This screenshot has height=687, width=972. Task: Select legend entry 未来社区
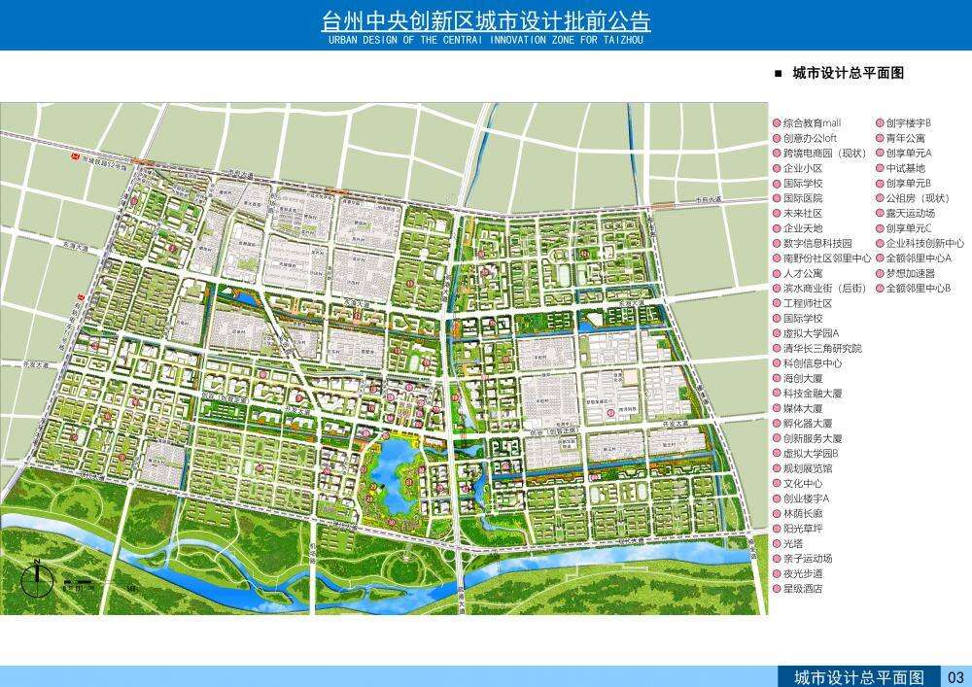[x=798, y=213]
